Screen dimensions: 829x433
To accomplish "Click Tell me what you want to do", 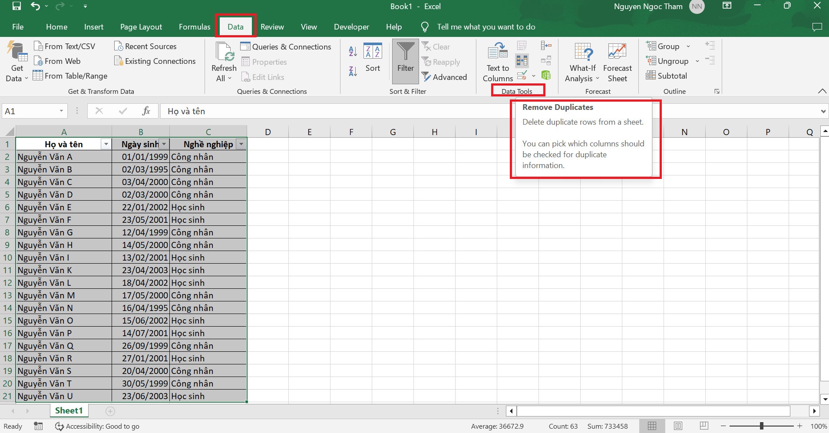I will (486, 26).
